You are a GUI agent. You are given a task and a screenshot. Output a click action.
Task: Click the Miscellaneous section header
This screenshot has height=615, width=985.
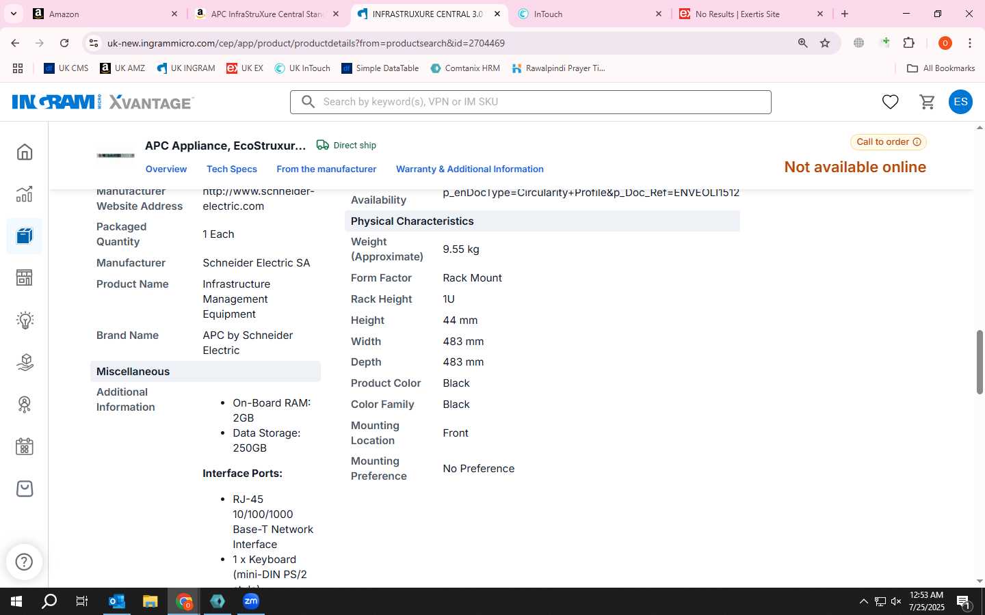point(205,371)
